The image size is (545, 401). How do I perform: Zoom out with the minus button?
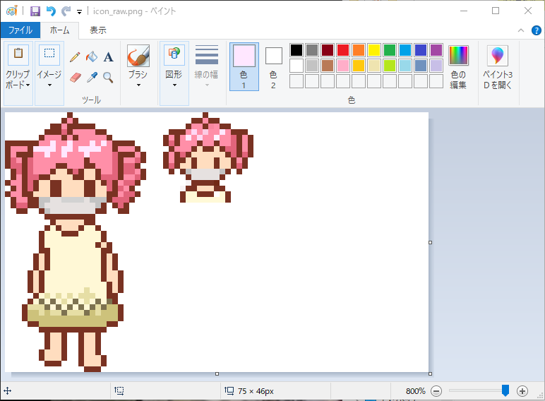click(436, 391)
